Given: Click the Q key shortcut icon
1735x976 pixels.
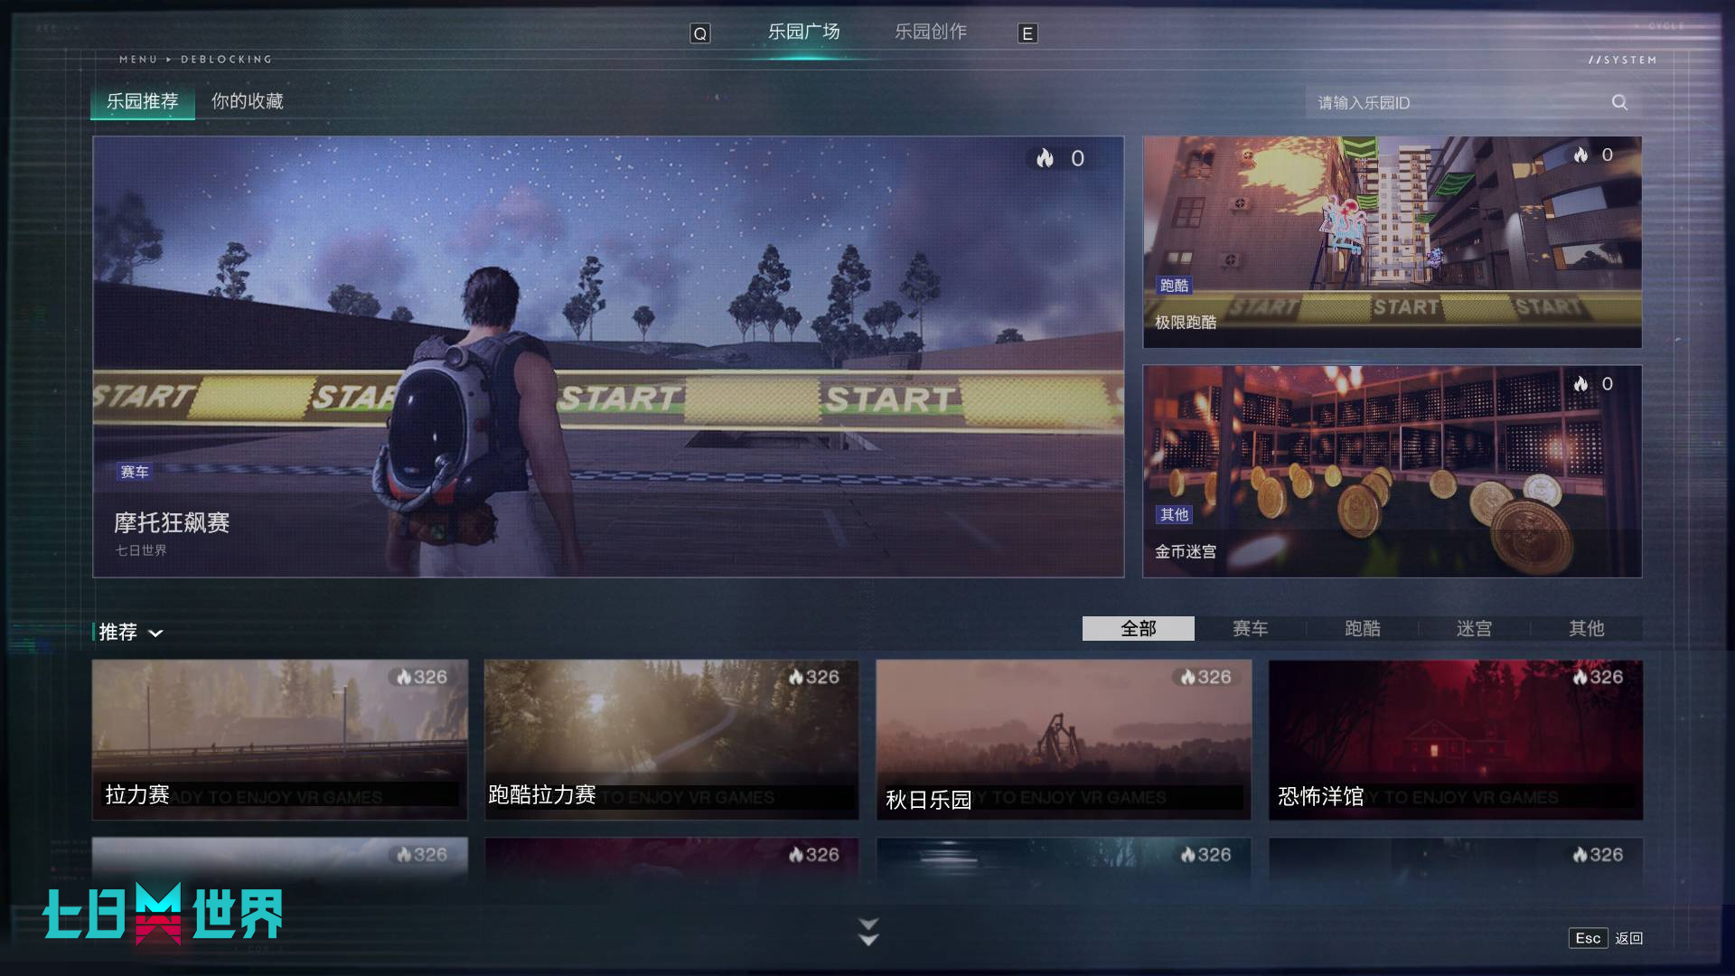Looking at the screenshot, I should [x=700, y=34].
